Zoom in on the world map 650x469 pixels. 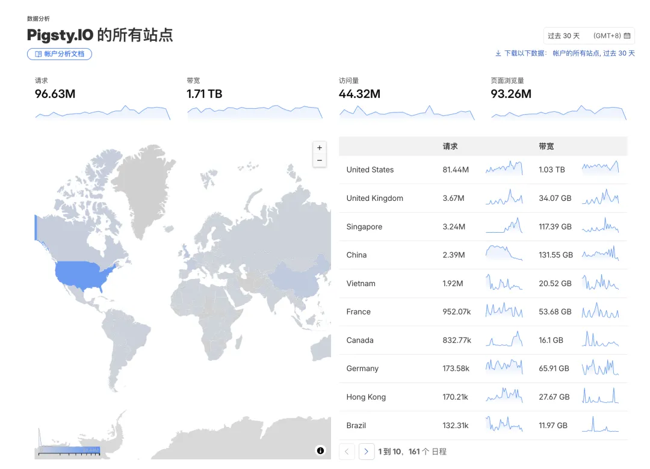click(320, 148)
